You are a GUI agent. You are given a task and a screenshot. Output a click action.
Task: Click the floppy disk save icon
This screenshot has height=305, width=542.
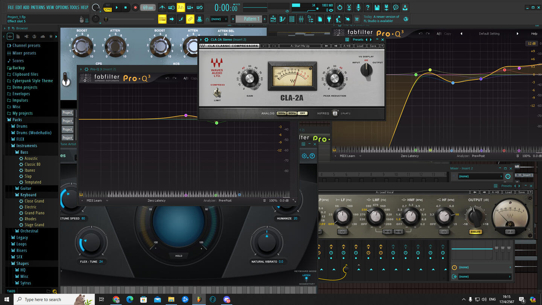377,8
